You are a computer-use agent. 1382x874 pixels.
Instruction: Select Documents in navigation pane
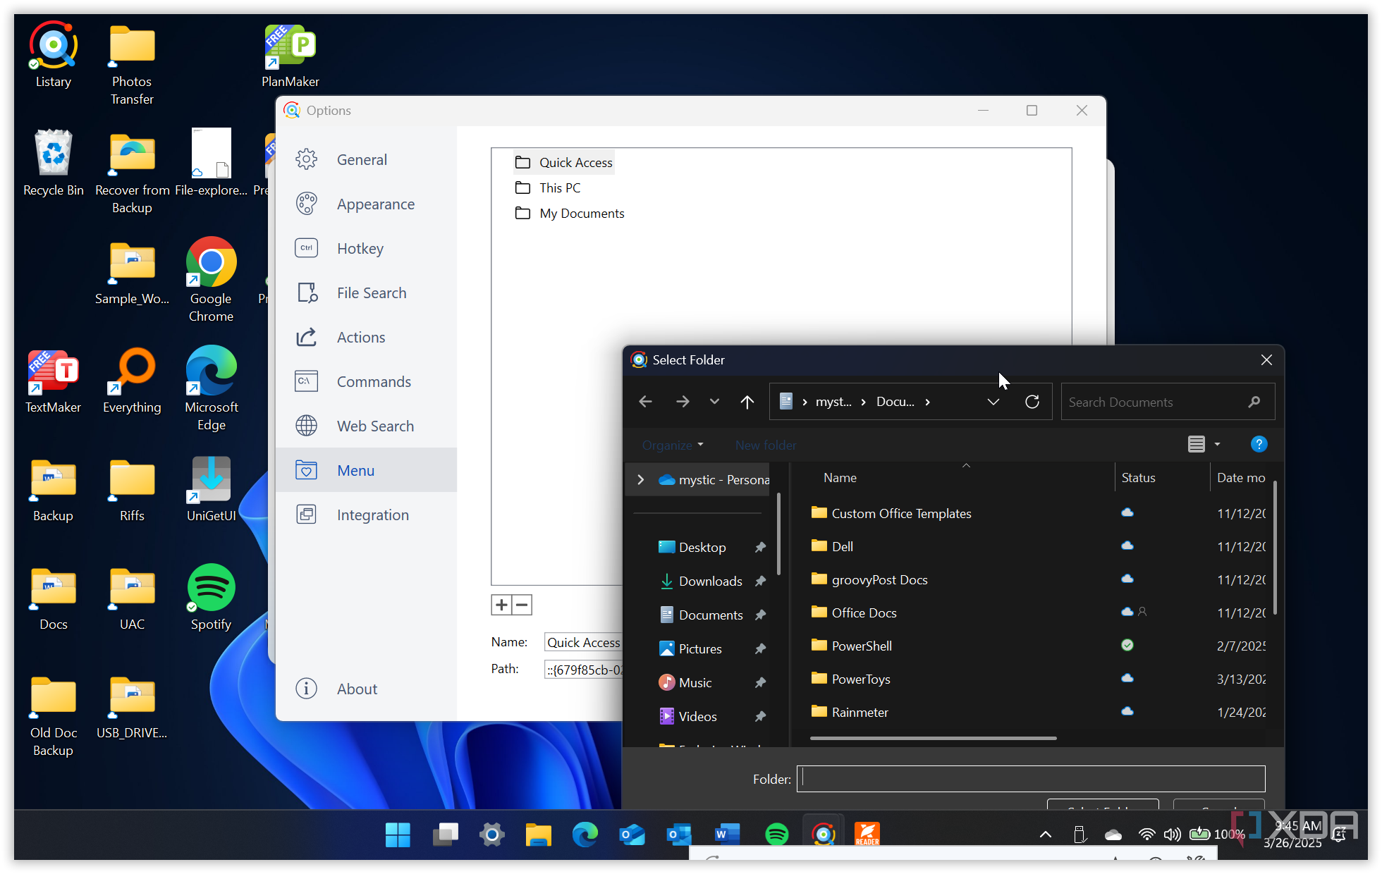click(710, 615)
